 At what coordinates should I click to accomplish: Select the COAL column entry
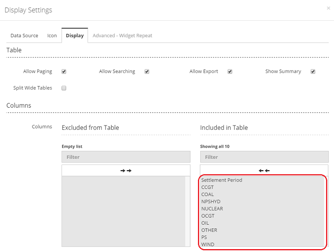point(262,195)
